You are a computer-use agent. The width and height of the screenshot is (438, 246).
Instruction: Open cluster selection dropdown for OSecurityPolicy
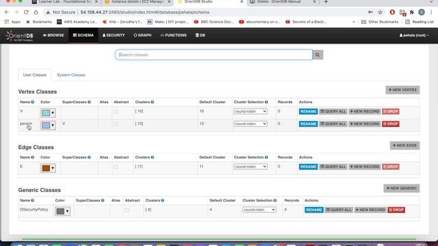(259, 210)
